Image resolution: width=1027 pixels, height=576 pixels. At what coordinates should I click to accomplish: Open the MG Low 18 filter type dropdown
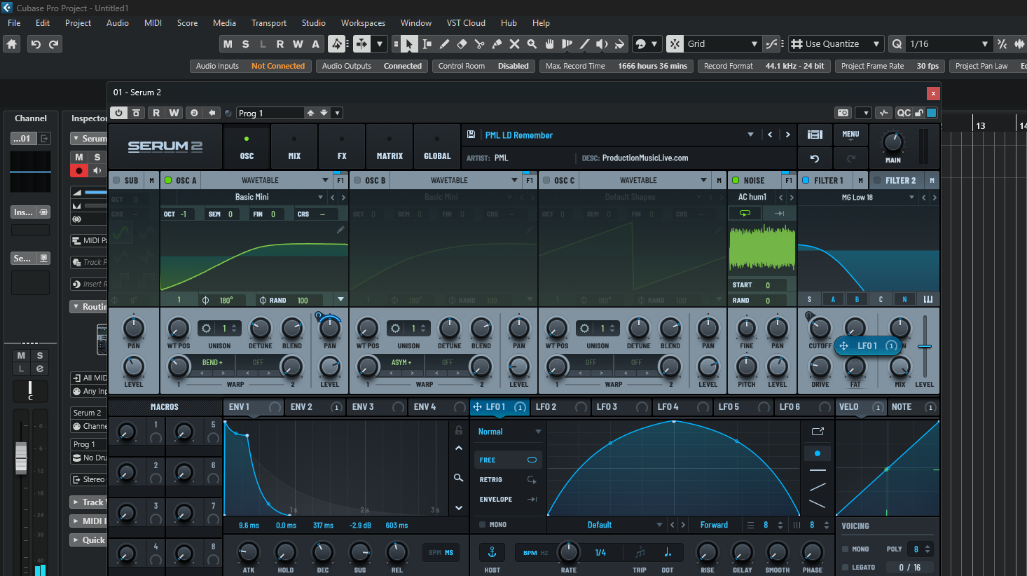(x=911, y=198)
